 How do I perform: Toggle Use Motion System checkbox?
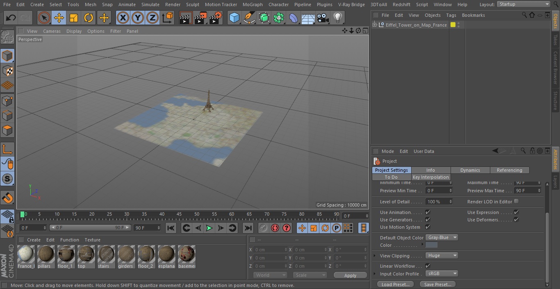pos(428,227)
